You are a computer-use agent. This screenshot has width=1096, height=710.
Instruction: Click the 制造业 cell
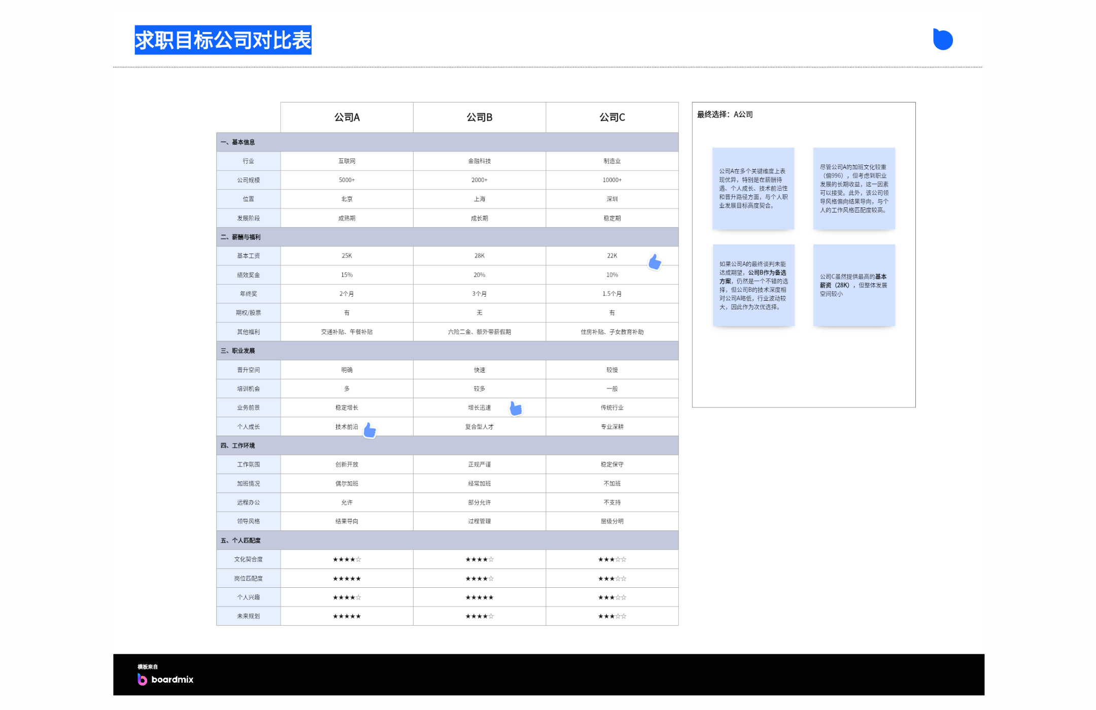coord(612,161)
